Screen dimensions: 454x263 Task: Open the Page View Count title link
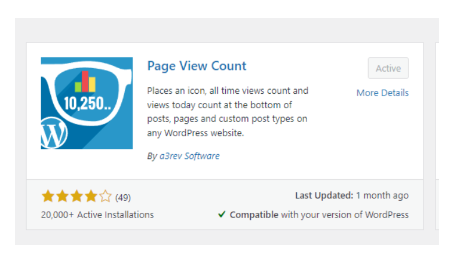(x=197, y=66)
